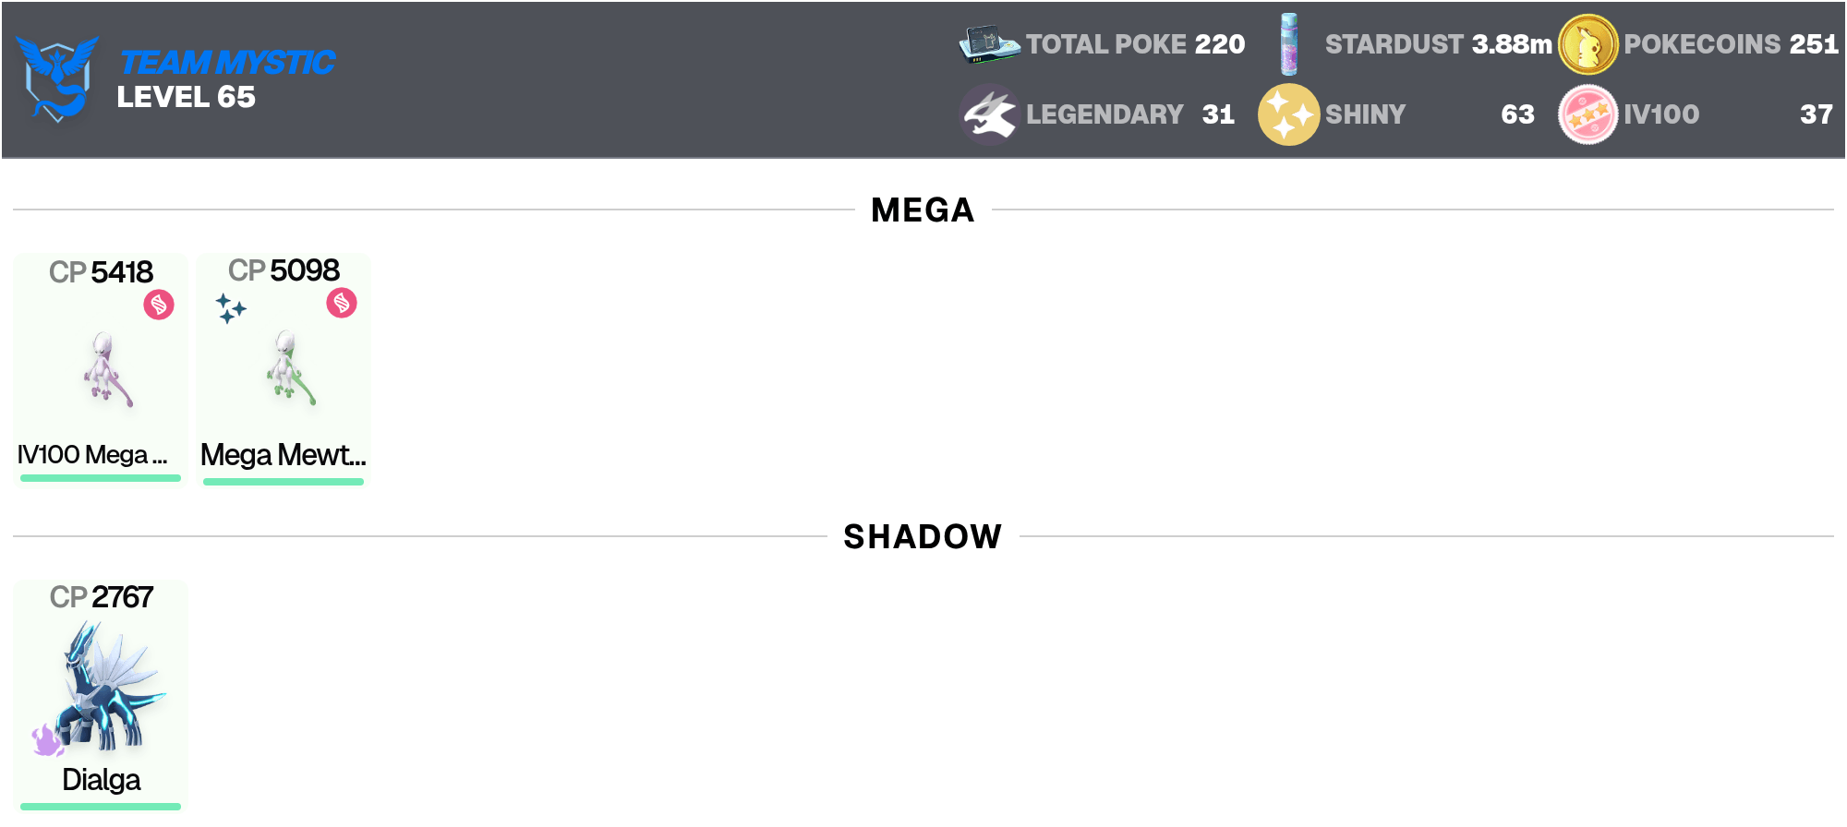
Task: Click the TEAM MYSTIC title text
Action: tap(227, 62)
